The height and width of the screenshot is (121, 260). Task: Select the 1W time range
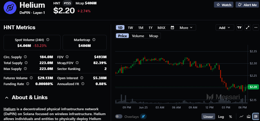(x=130, y=28)
